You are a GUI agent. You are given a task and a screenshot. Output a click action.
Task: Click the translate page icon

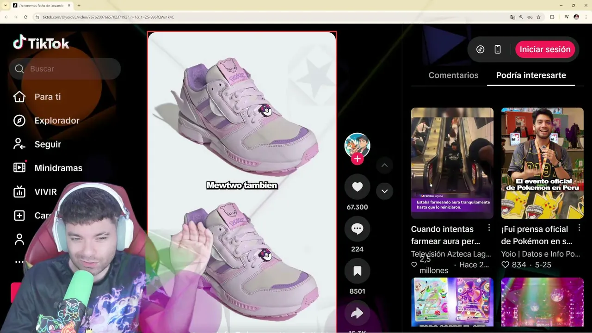point(512,17)
